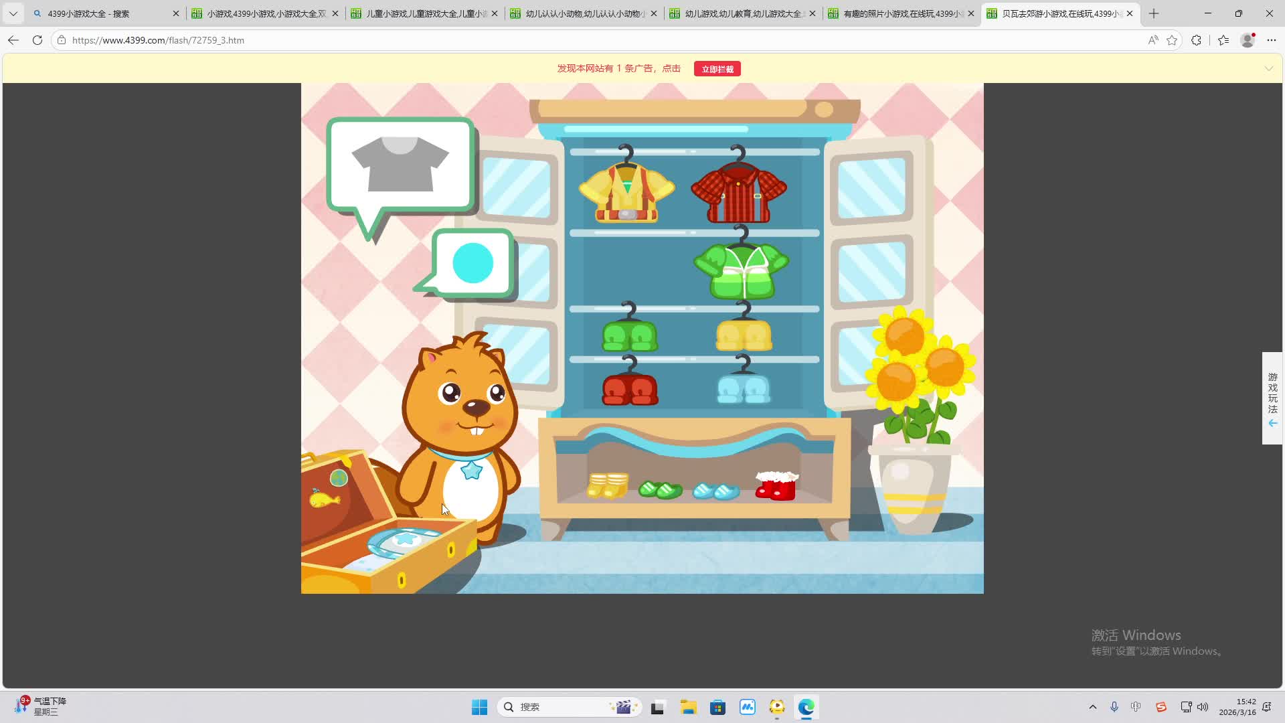Select the green jacket in wardrobe
The image size is (1285, 723).
click(x=742, y=270)
